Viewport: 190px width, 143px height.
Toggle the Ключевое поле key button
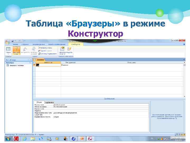(x=16, y=51)
